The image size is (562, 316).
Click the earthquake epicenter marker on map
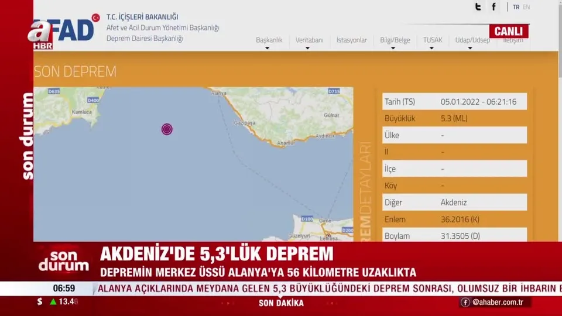pyautogui.click(x=167, y=129)
